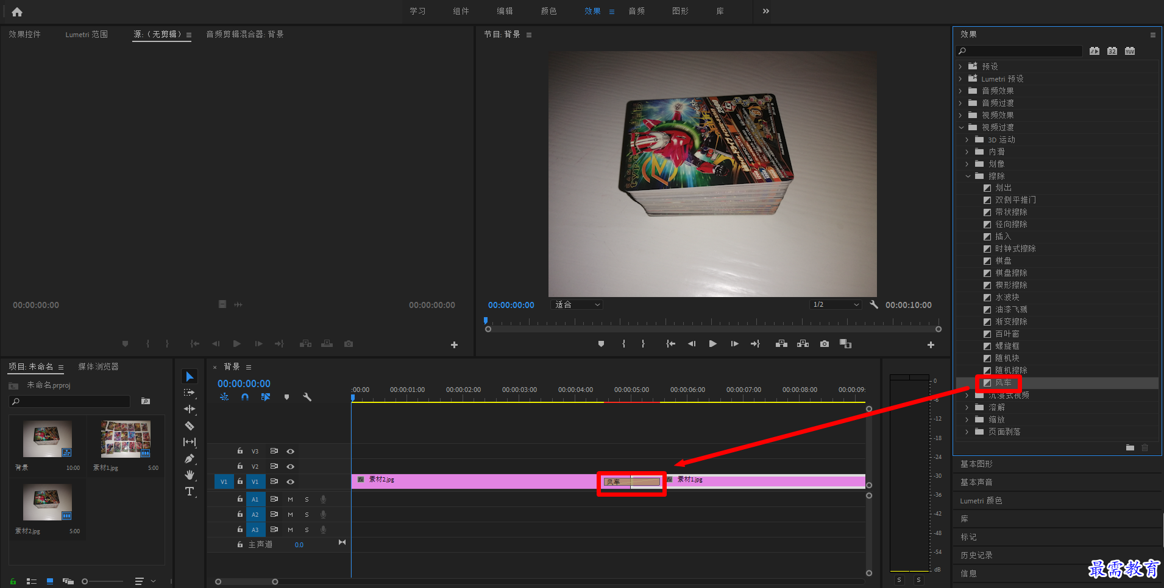Click 32-bit color effects filter icon
The height and width of the screenshot is (588, 1164).
1112,51
